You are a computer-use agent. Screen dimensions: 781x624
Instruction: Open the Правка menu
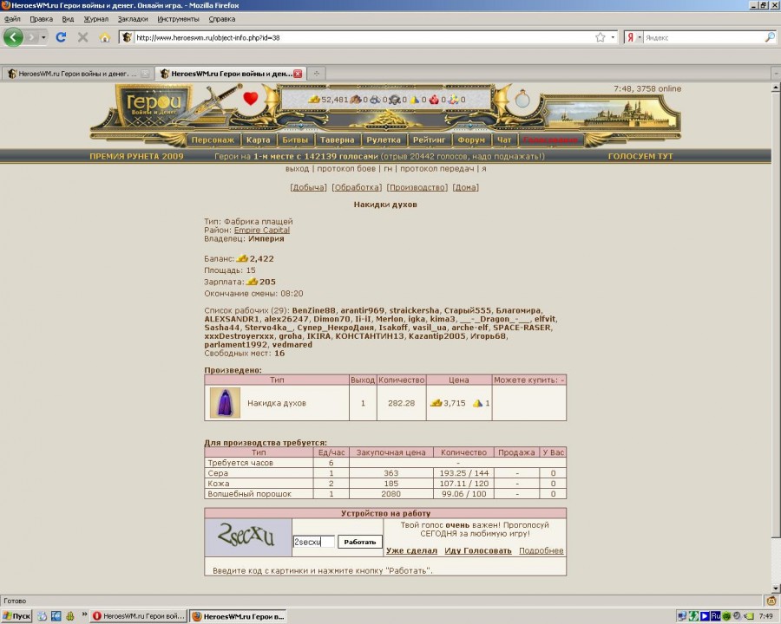pyautogui.click(x=42, y=19)
